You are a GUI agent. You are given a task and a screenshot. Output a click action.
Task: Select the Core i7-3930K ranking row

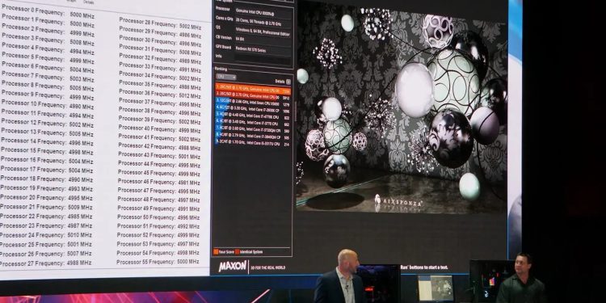tap(253, 111)
